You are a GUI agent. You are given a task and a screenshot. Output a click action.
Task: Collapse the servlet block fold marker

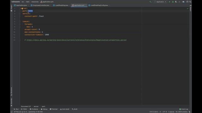20,13
